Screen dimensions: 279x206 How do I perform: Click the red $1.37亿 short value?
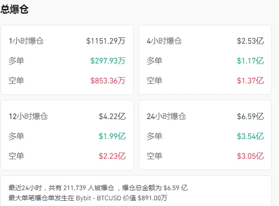250,80
